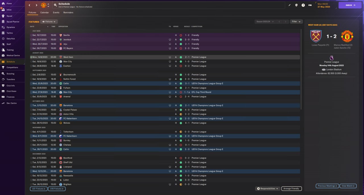Go to the next season arrow
The height and width of the screenshot is (195, 364).
pyautogui.click(x=286, y=22)
